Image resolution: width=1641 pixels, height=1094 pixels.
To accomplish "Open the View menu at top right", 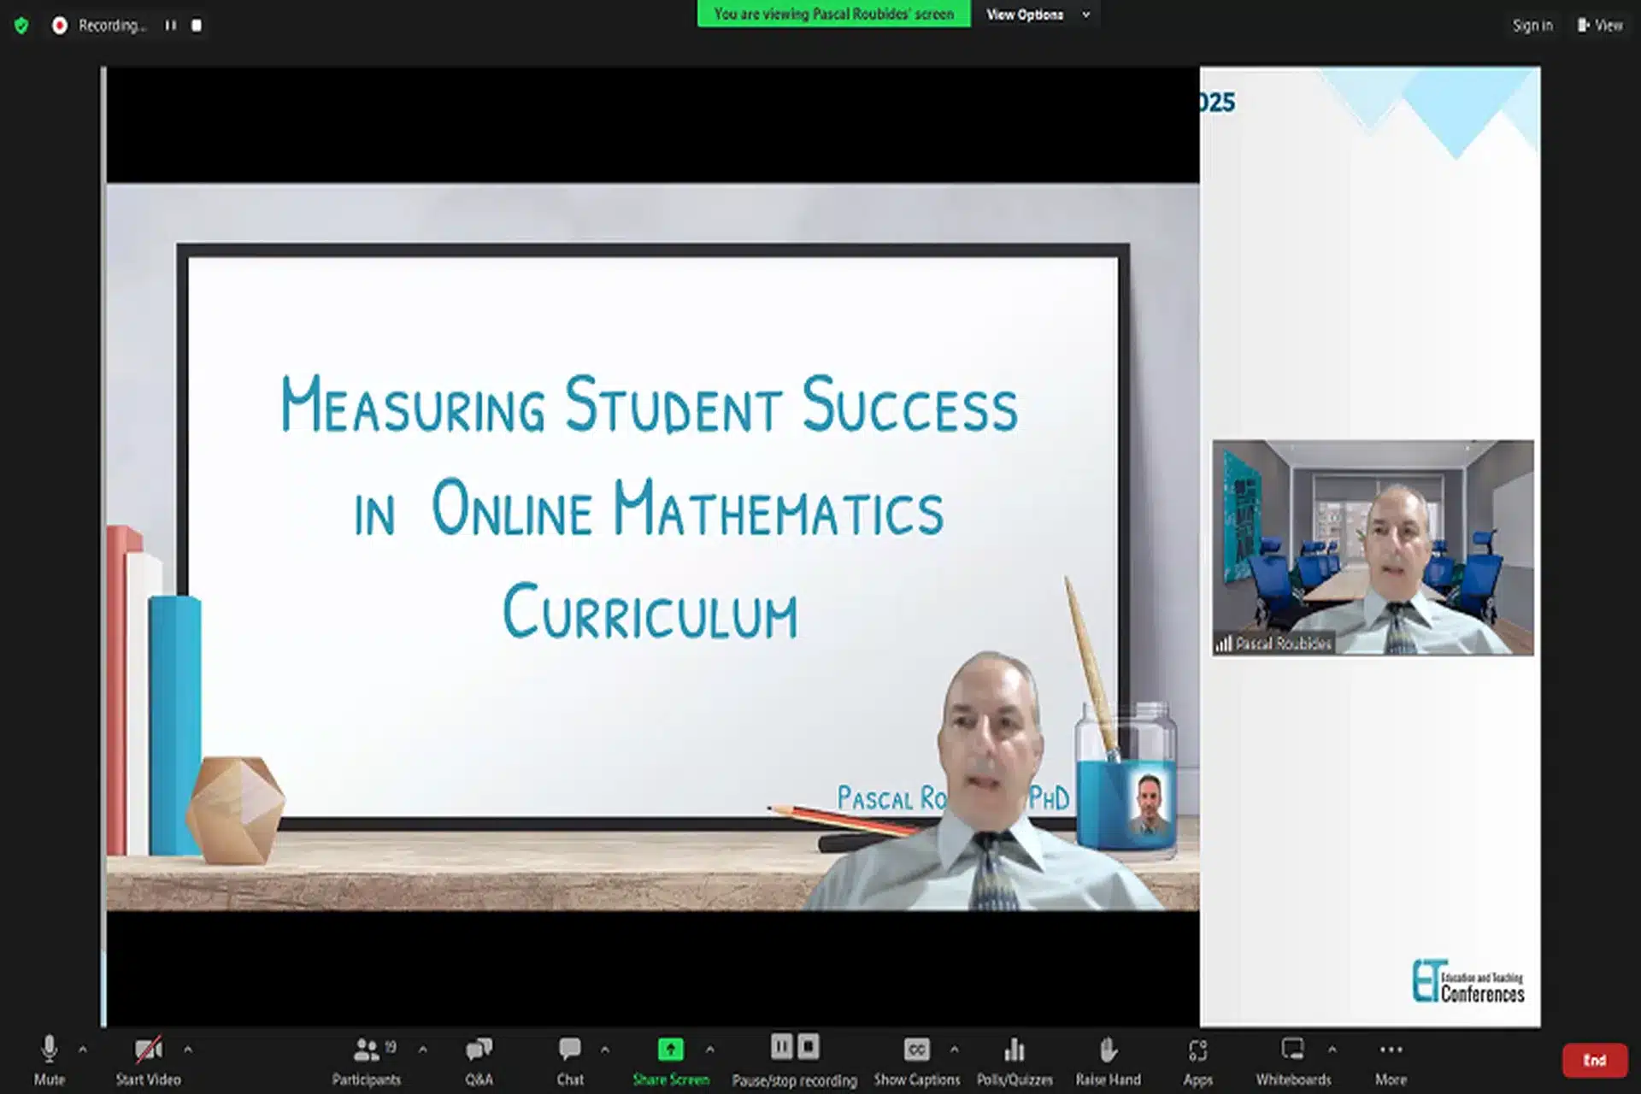I will tap(1600, 26).
